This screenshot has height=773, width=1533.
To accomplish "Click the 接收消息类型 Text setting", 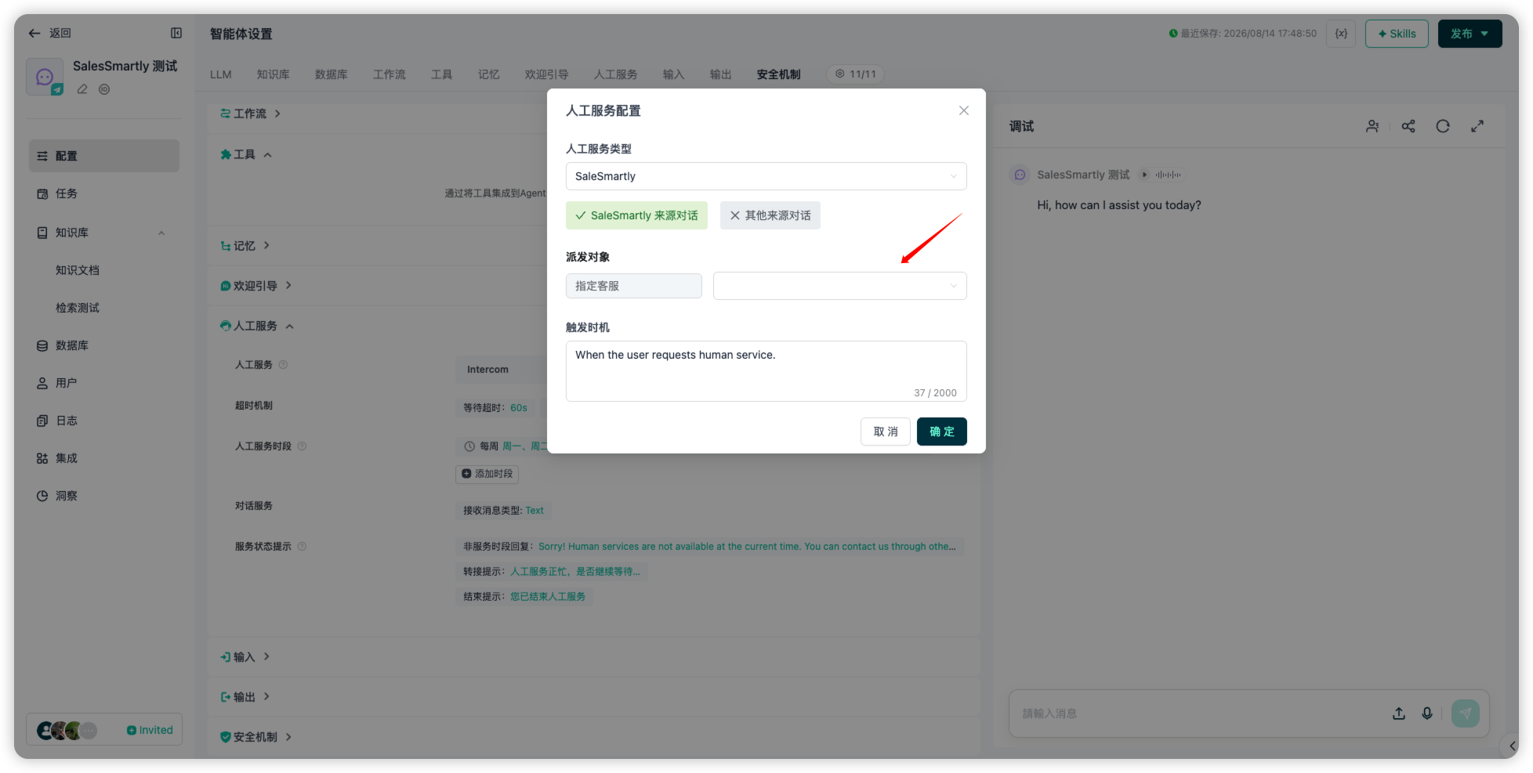I will (503, 511).
